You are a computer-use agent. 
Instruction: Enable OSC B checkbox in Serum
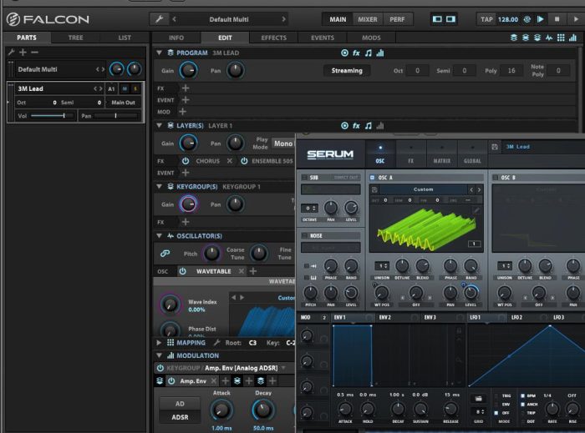495,178
